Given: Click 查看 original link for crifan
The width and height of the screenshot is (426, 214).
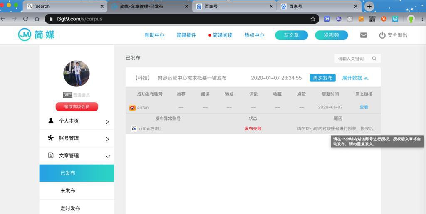Looking at the screenshot, I should point(364,107).
